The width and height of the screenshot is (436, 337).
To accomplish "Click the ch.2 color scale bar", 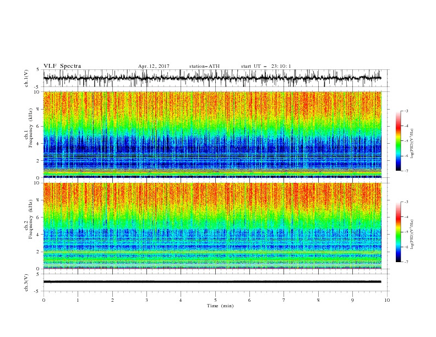I will click(398, 232).
